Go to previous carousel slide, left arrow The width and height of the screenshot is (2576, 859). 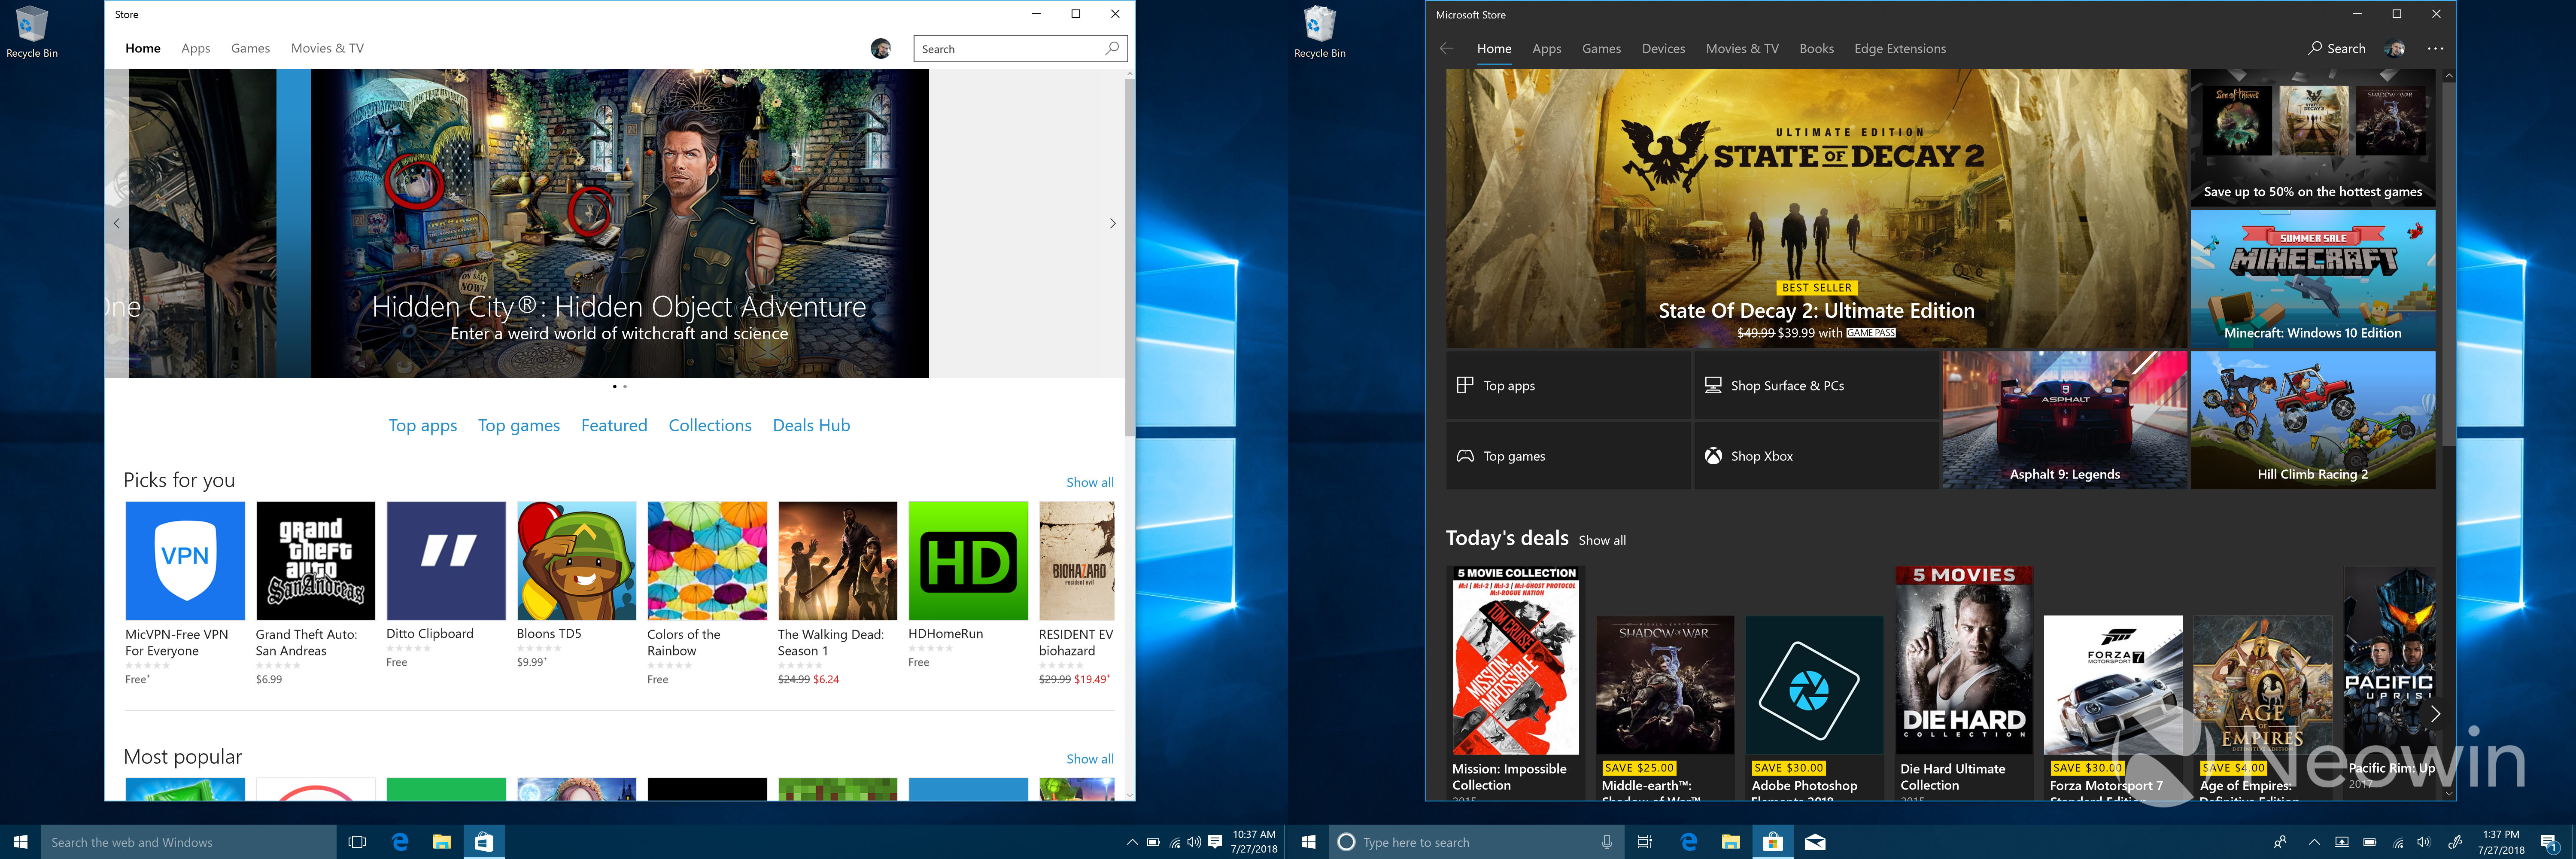pyautogui.click(x=117, y=223)
